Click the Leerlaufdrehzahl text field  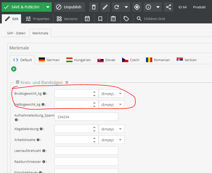coord(87,151)
